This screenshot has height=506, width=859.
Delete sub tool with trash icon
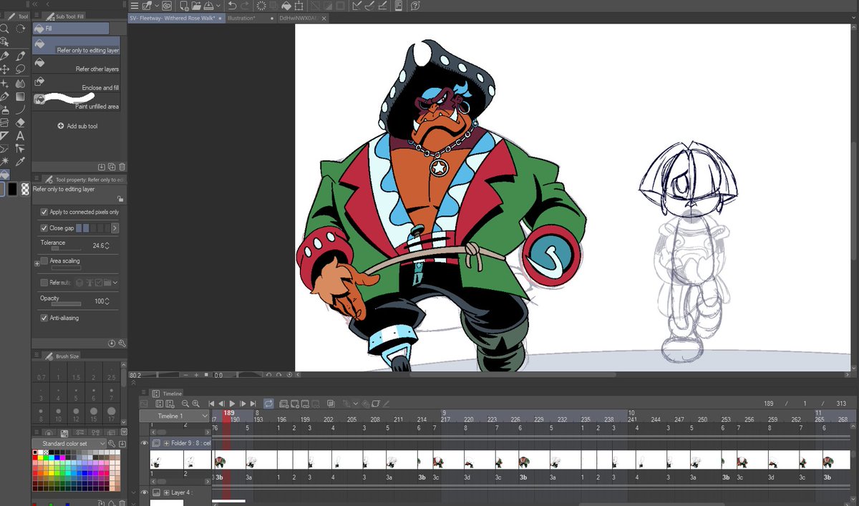(x=122, y=167)
